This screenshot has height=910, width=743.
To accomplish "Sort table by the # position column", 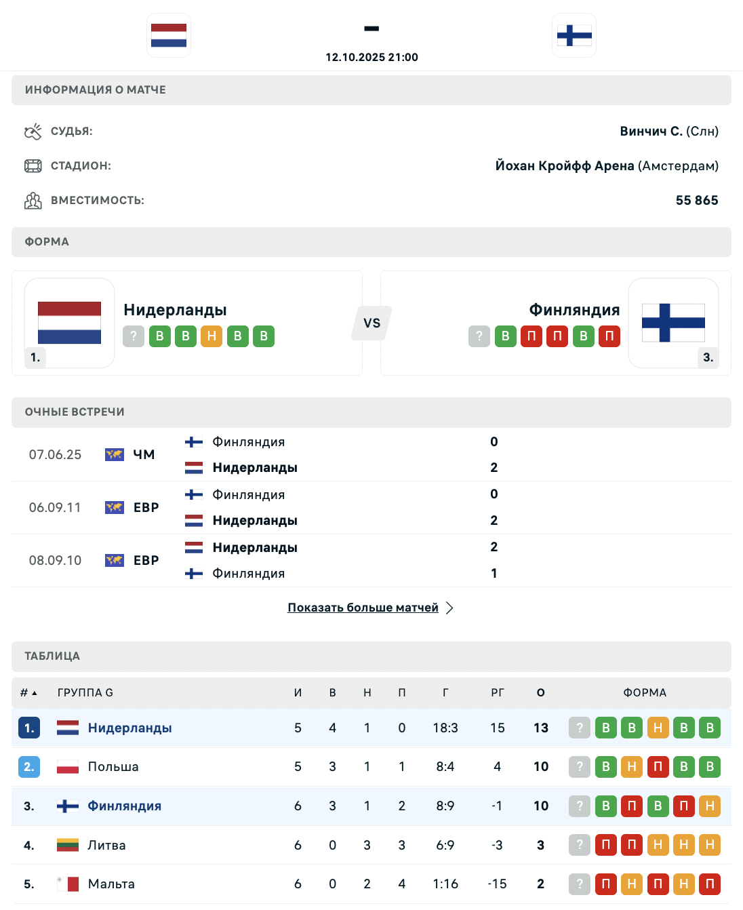I will pos(28,692).
